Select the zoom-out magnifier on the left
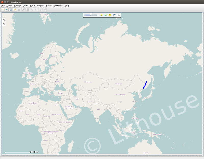Screen dimensions: 204x159 pos(4,24)
